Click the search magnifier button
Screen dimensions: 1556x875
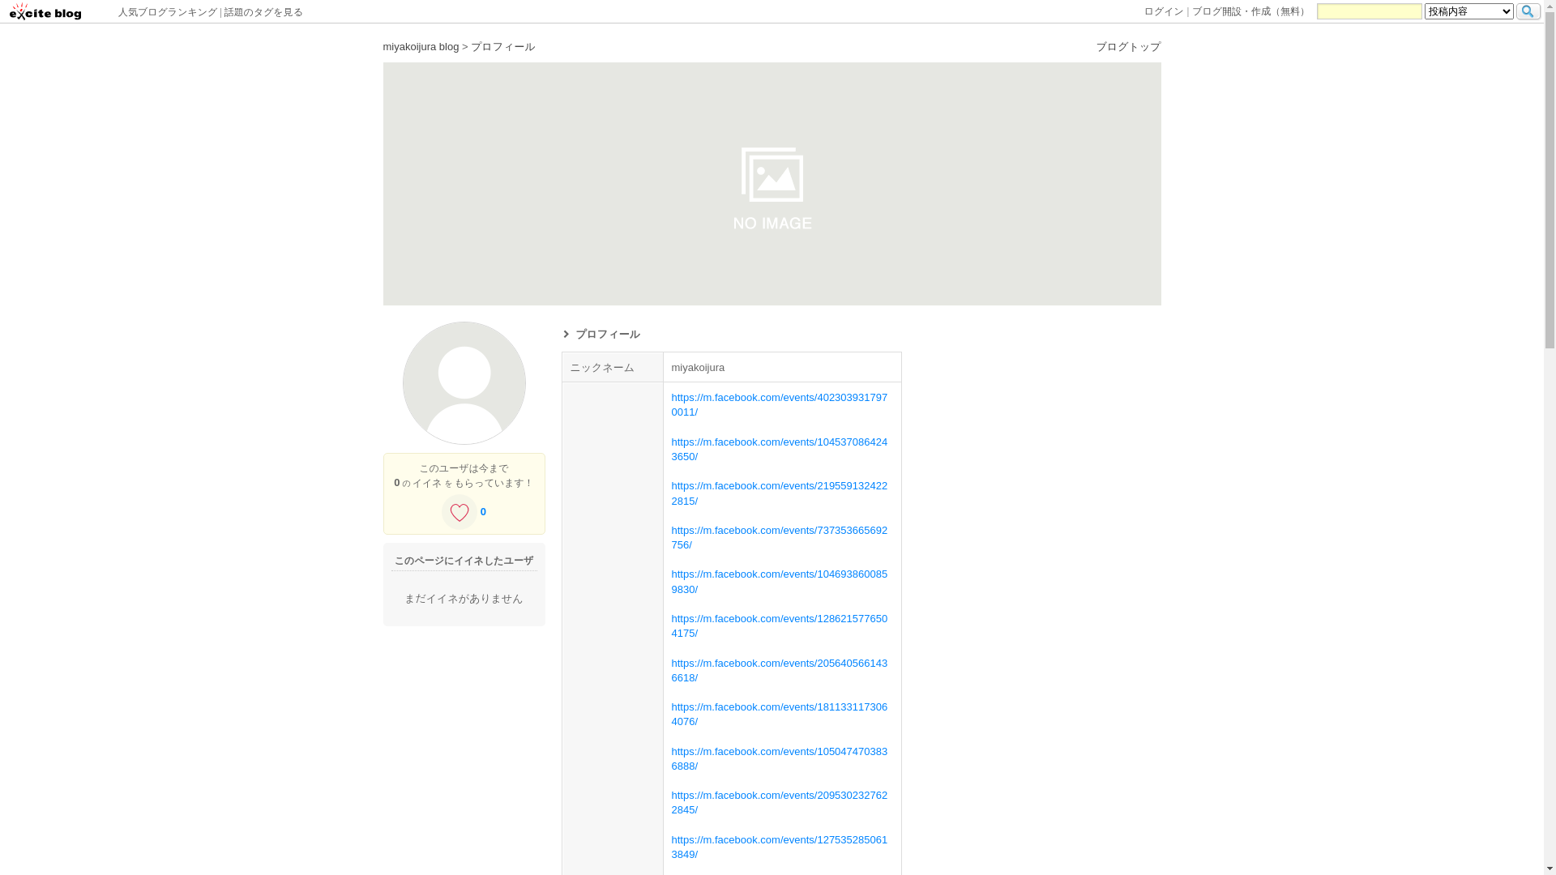pos(1528,11)
